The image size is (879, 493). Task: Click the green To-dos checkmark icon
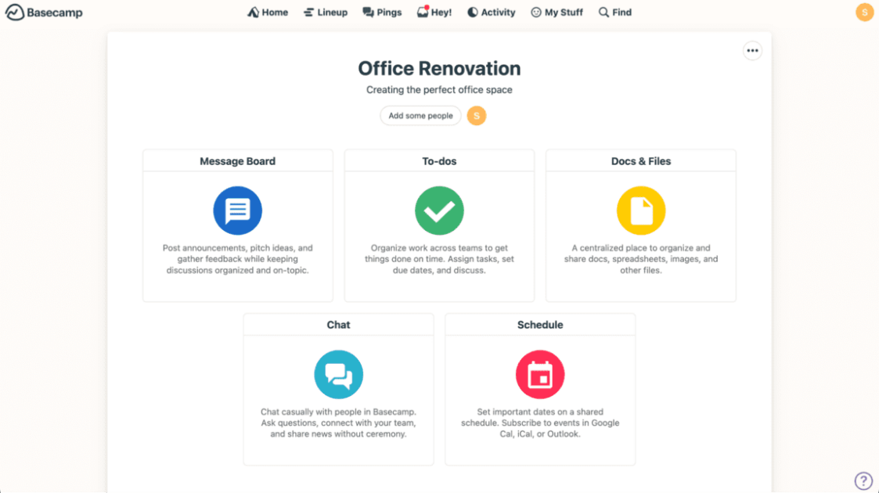pos(439,210)
